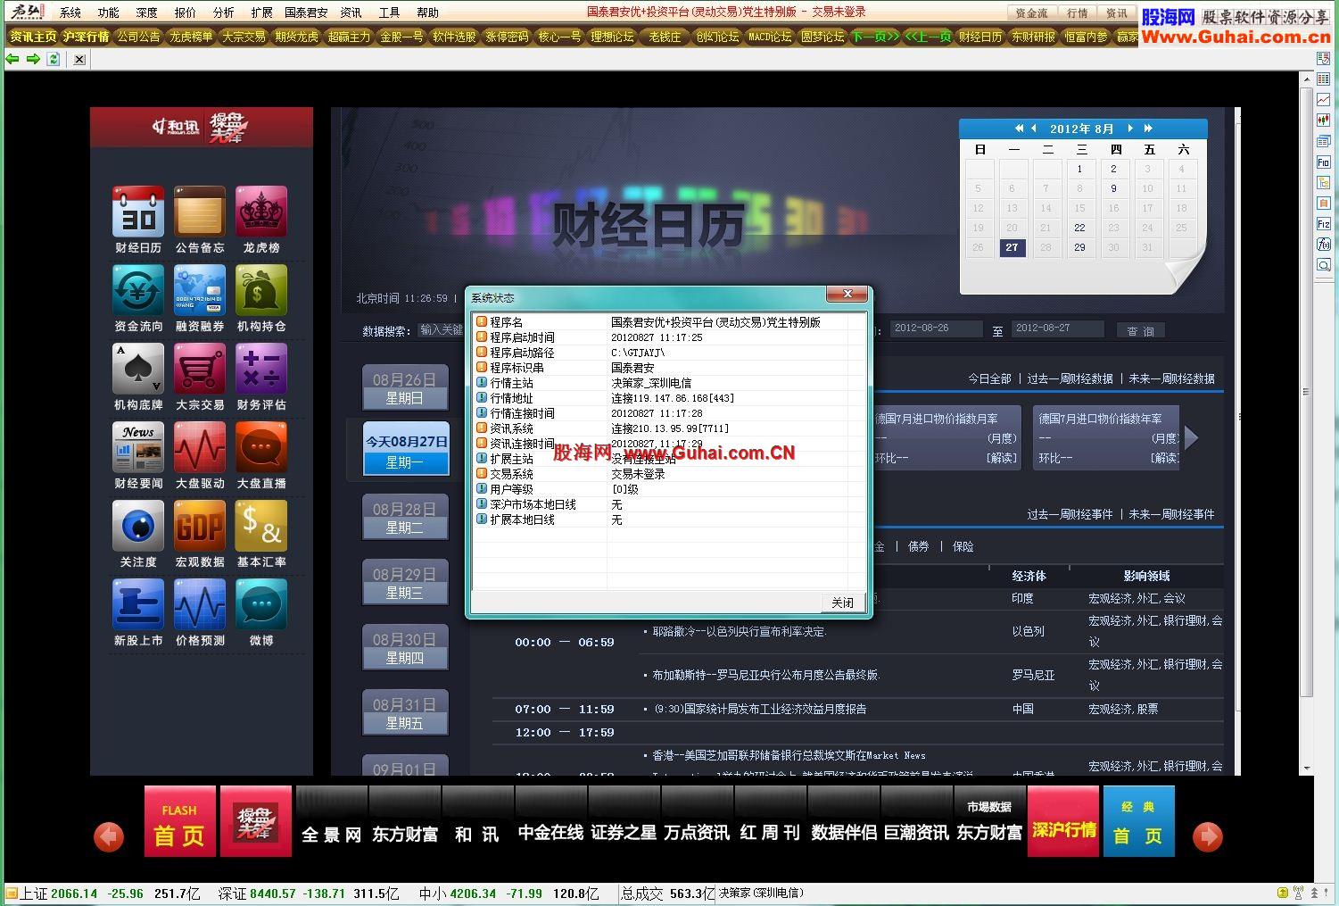The width and height of the screenshot is (1339, 906).
Task: Open the 工具 menu
Action: tap(390, 12)
